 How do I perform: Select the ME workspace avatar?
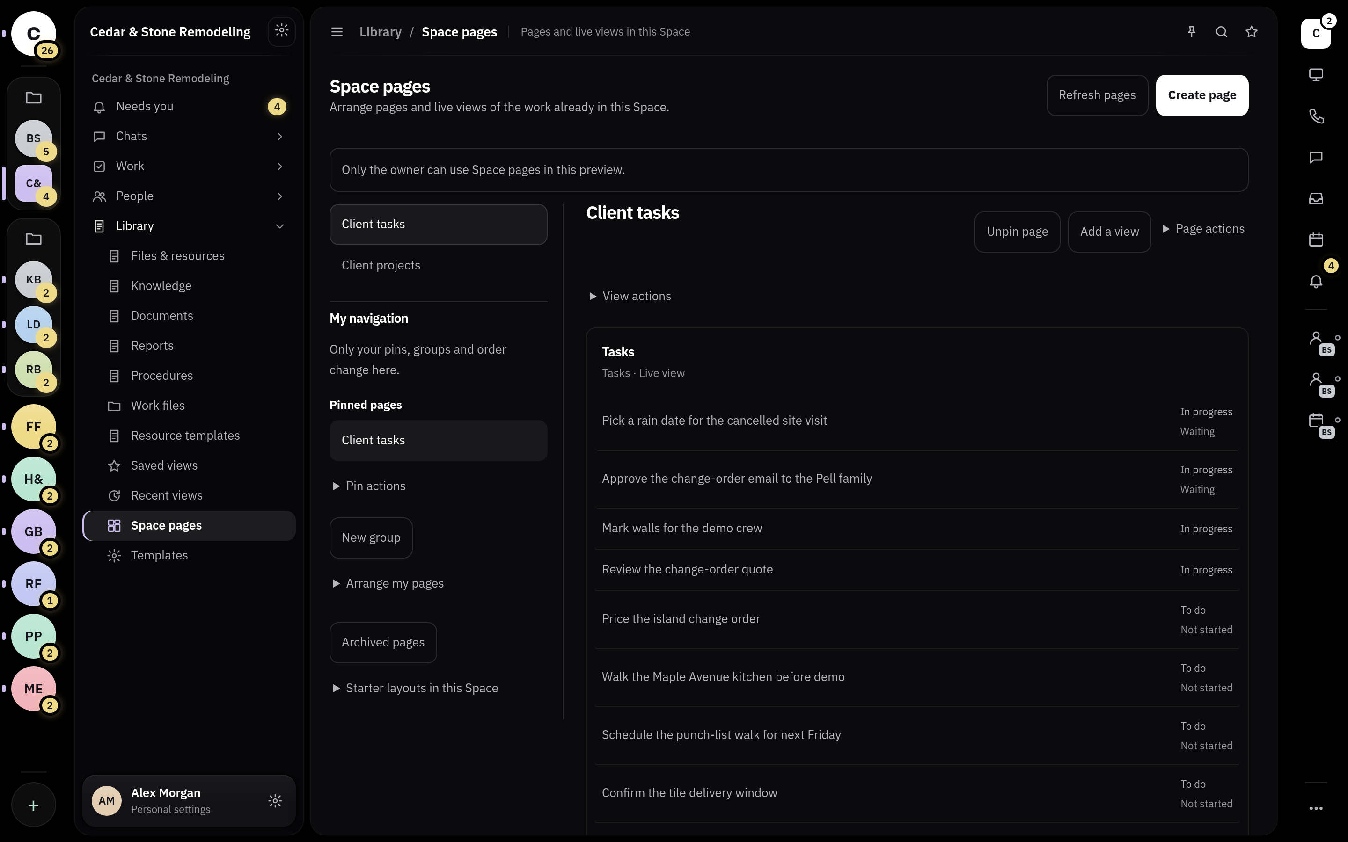[x=33, y=688]
